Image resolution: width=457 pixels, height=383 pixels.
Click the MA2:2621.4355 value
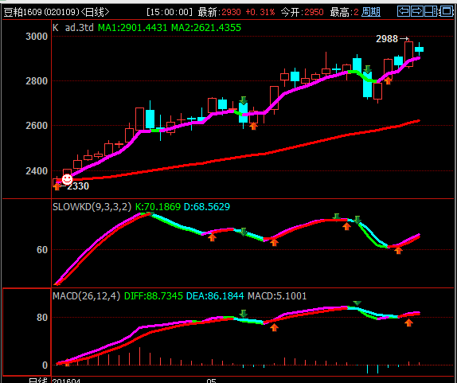pyautogui.click(x=206, y=28)
